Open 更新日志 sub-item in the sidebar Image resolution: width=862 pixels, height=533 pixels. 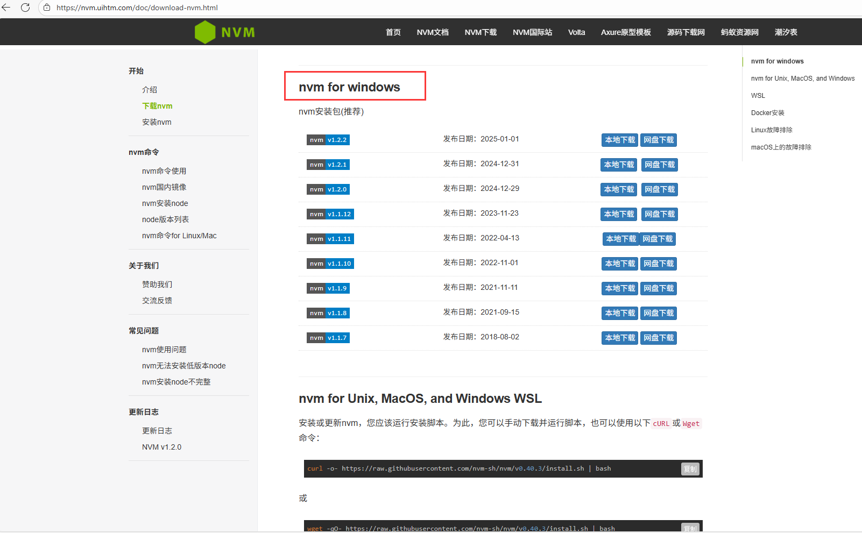tap(157, 431)
